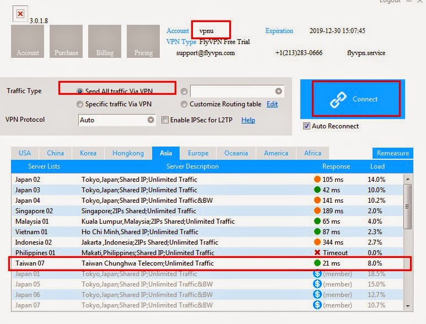
Task: Click the Expiration label
Action: coord(279,31)
